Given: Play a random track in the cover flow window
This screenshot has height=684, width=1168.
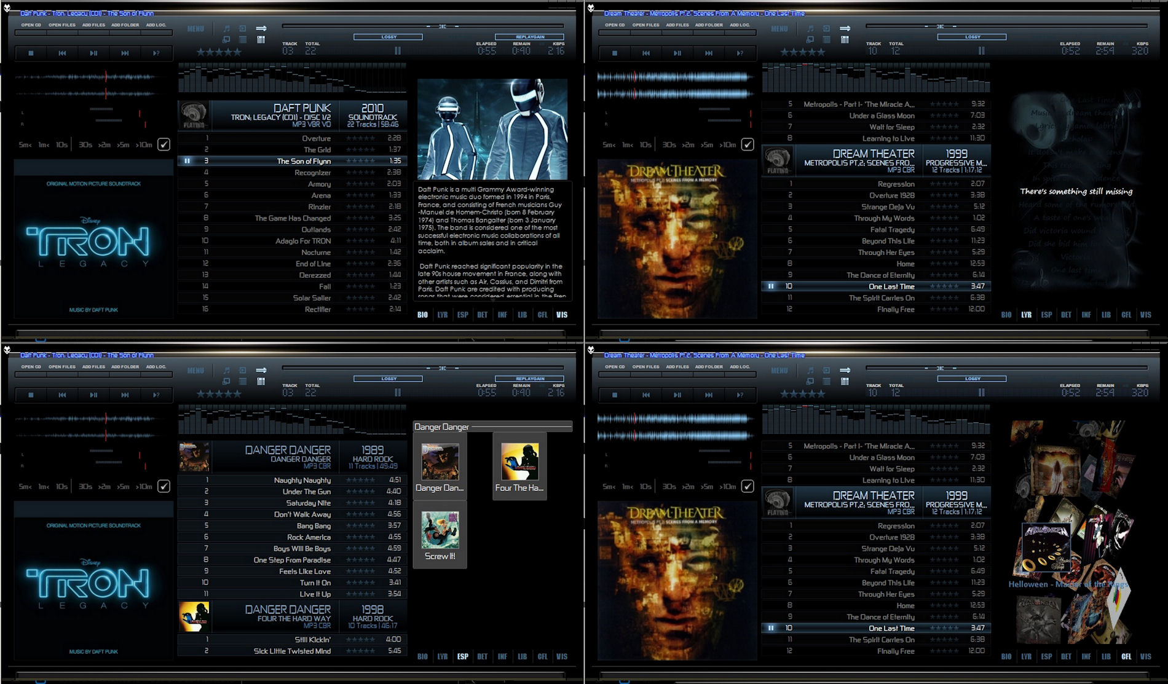Looking at the screenshot, I should [740, 395].
